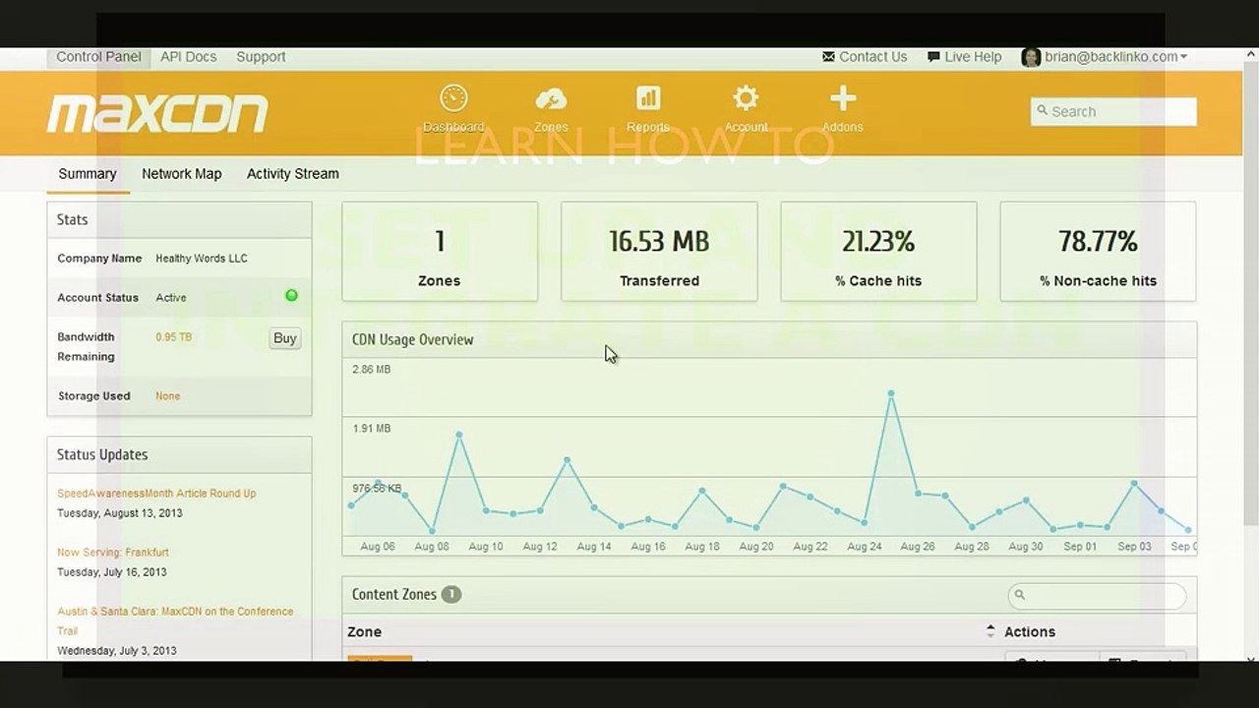Click the magnifier icon in the Content Zones filter

click(x=1020, y=595)
